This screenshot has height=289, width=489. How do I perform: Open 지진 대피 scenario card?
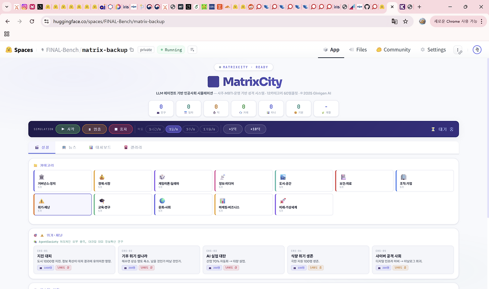74,260
